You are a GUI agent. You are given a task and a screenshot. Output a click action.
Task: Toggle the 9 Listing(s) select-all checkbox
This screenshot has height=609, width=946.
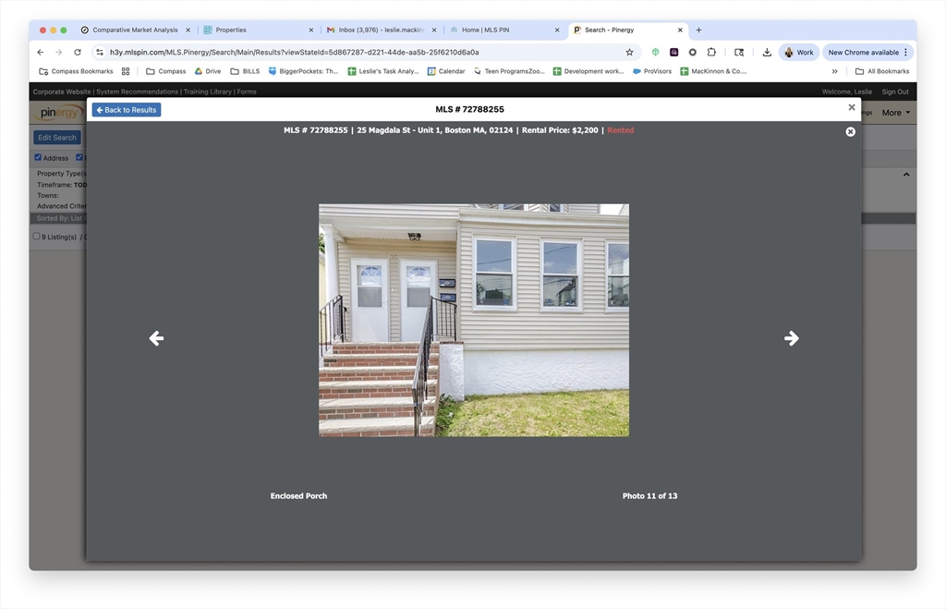point(37,237)
